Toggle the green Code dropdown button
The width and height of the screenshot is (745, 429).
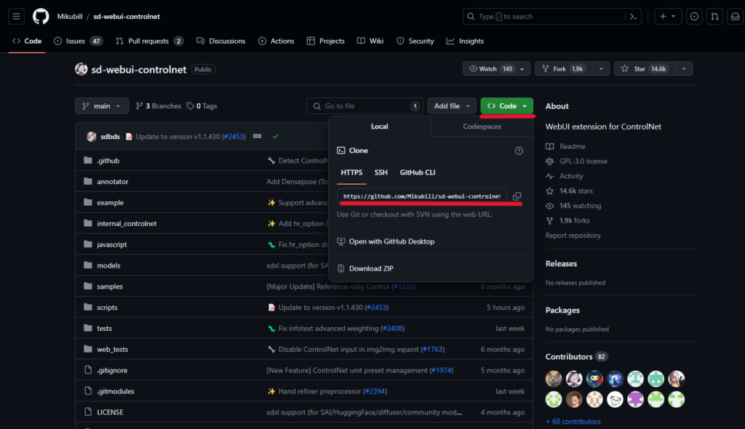[506, 106]
